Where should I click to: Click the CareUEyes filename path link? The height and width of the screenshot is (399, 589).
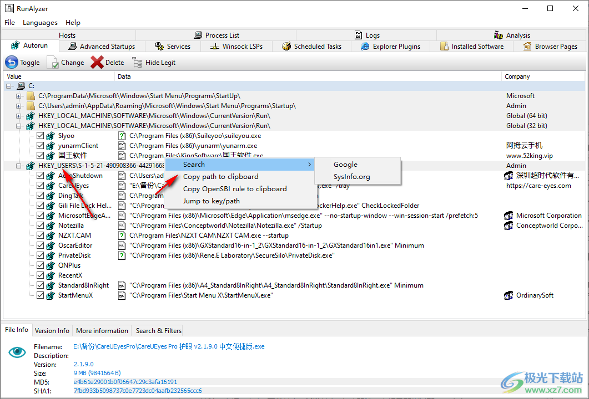pyautogui.click(x=169, y=346)
